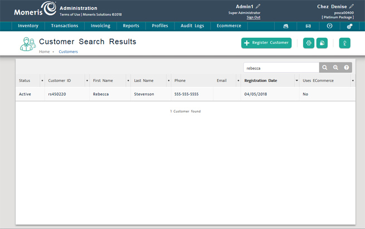The width and height of the screenshot is (365, 229).
Task: Click the posca00400 store ID
Action: tap(344, 13)
